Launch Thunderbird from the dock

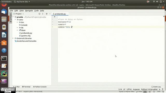(x=4, y=11)
